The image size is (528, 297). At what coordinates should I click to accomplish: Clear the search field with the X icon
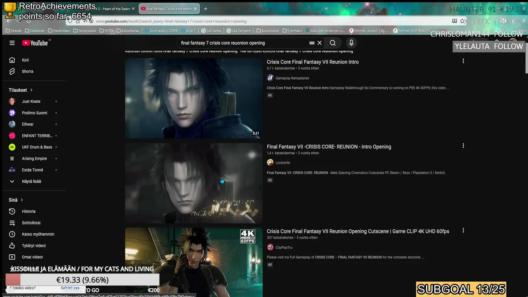coord(319,43)
